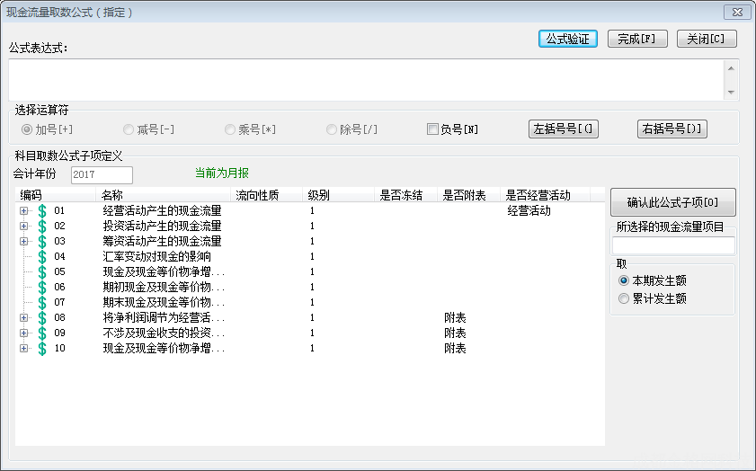Click the 所选择的现金流量项目 input field
Image resolution: width=756 pixels, height=471 pixels.
point(672,245)
